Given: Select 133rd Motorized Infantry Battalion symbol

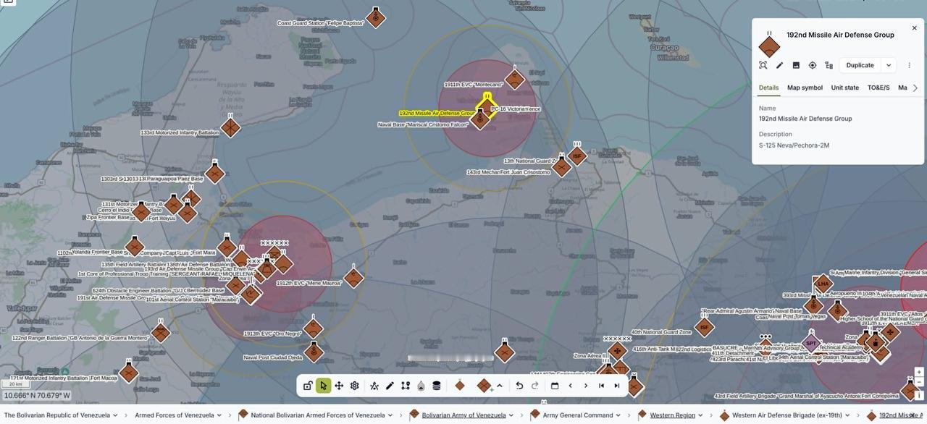Looking at the screenshot, I should (x=230, y=127).
